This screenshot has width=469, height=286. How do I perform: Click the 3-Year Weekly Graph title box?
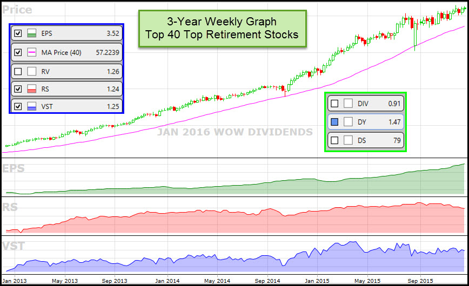click(x=222, y=29)
